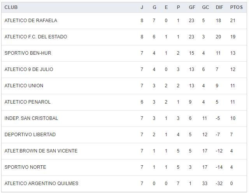
Task: Select ATLETICO UNION club name
Action: [24, 86]
